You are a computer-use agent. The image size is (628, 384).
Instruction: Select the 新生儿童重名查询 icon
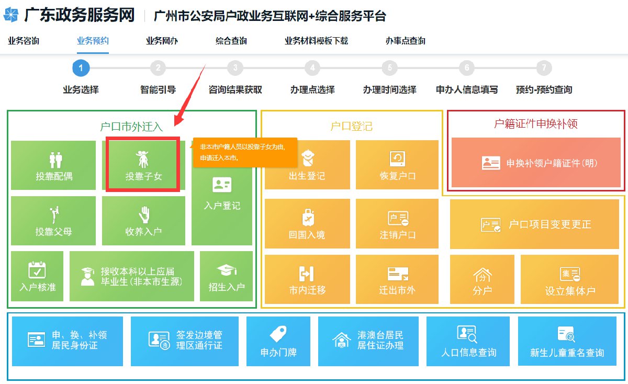coord(568,341)
